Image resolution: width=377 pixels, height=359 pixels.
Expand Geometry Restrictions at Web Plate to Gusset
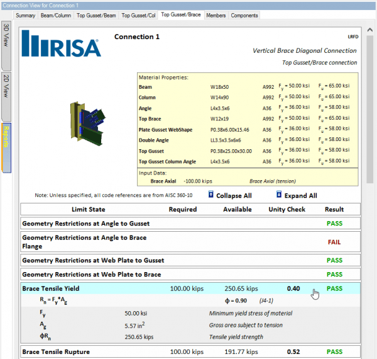coord(92,260)
